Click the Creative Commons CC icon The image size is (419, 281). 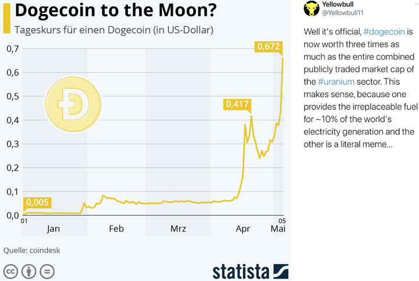[x=10, y=271]
